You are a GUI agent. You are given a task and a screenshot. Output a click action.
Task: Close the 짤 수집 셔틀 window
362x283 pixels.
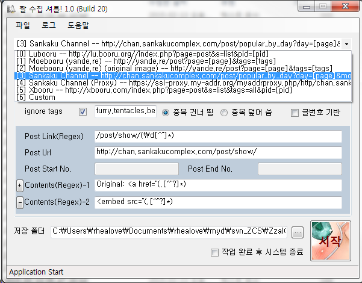[345, 6]
